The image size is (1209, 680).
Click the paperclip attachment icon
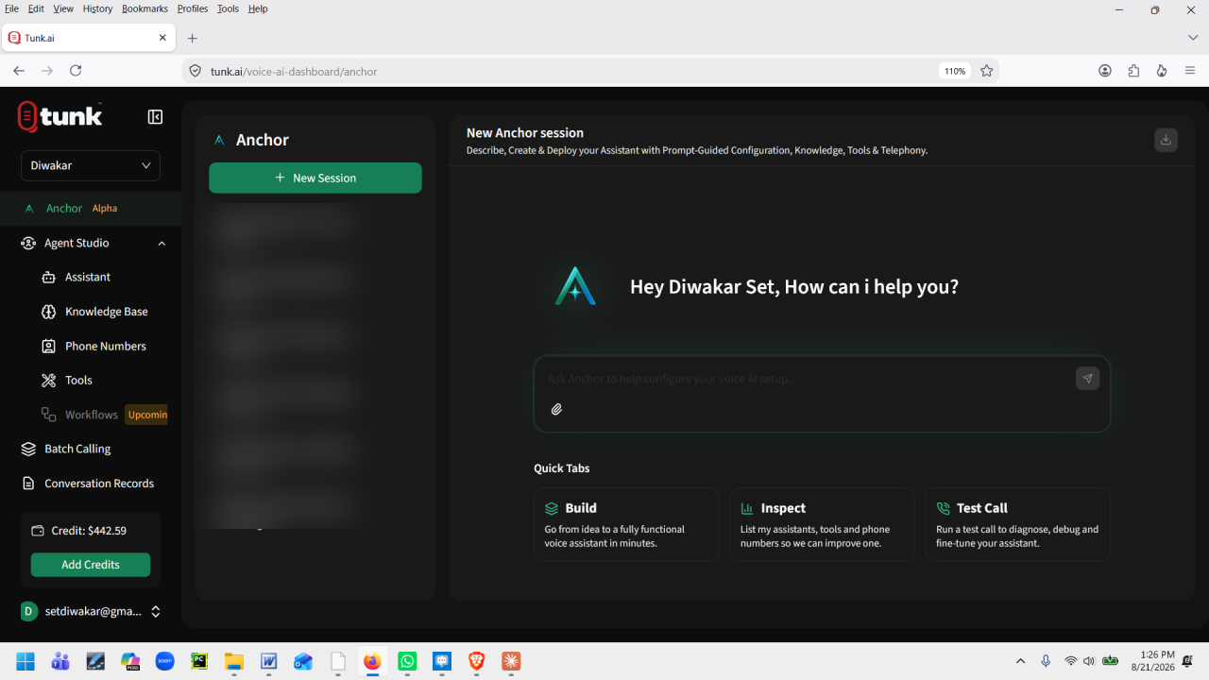[x=557, y=409]
